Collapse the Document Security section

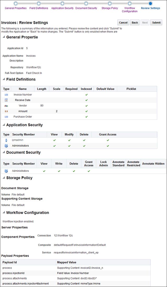(3, 152)
